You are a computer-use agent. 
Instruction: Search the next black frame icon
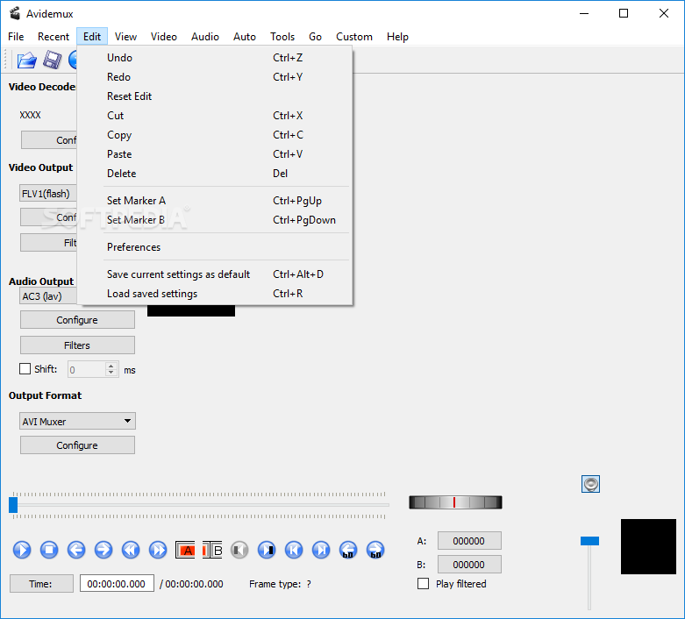(x=267, y=550)
